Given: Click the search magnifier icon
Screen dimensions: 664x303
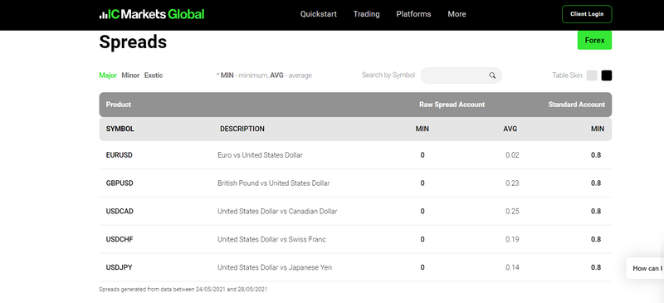Looking at the screenshot, I should [x=492, y=76].
